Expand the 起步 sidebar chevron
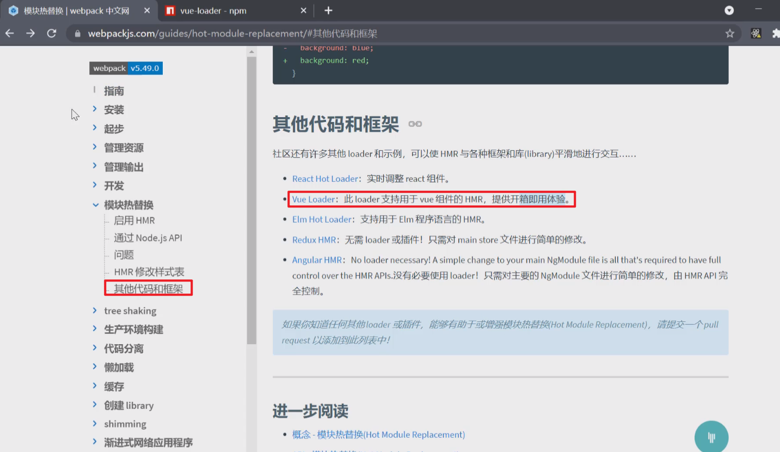This screenshot has width=780, height=452. tap(95, 128)
